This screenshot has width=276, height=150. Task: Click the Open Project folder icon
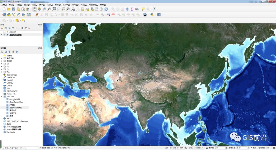pos(9,9)
